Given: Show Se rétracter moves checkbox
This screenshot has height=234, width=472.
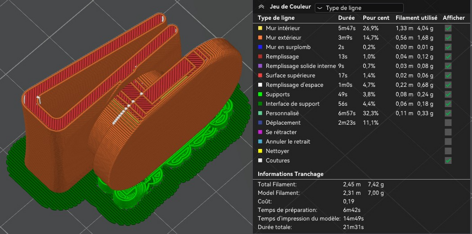Looking at the screenshot, I should pos(448,132).
